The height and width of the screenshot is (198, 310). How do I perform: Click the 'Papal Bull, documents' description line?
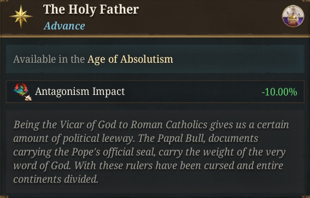click(136, 138)
